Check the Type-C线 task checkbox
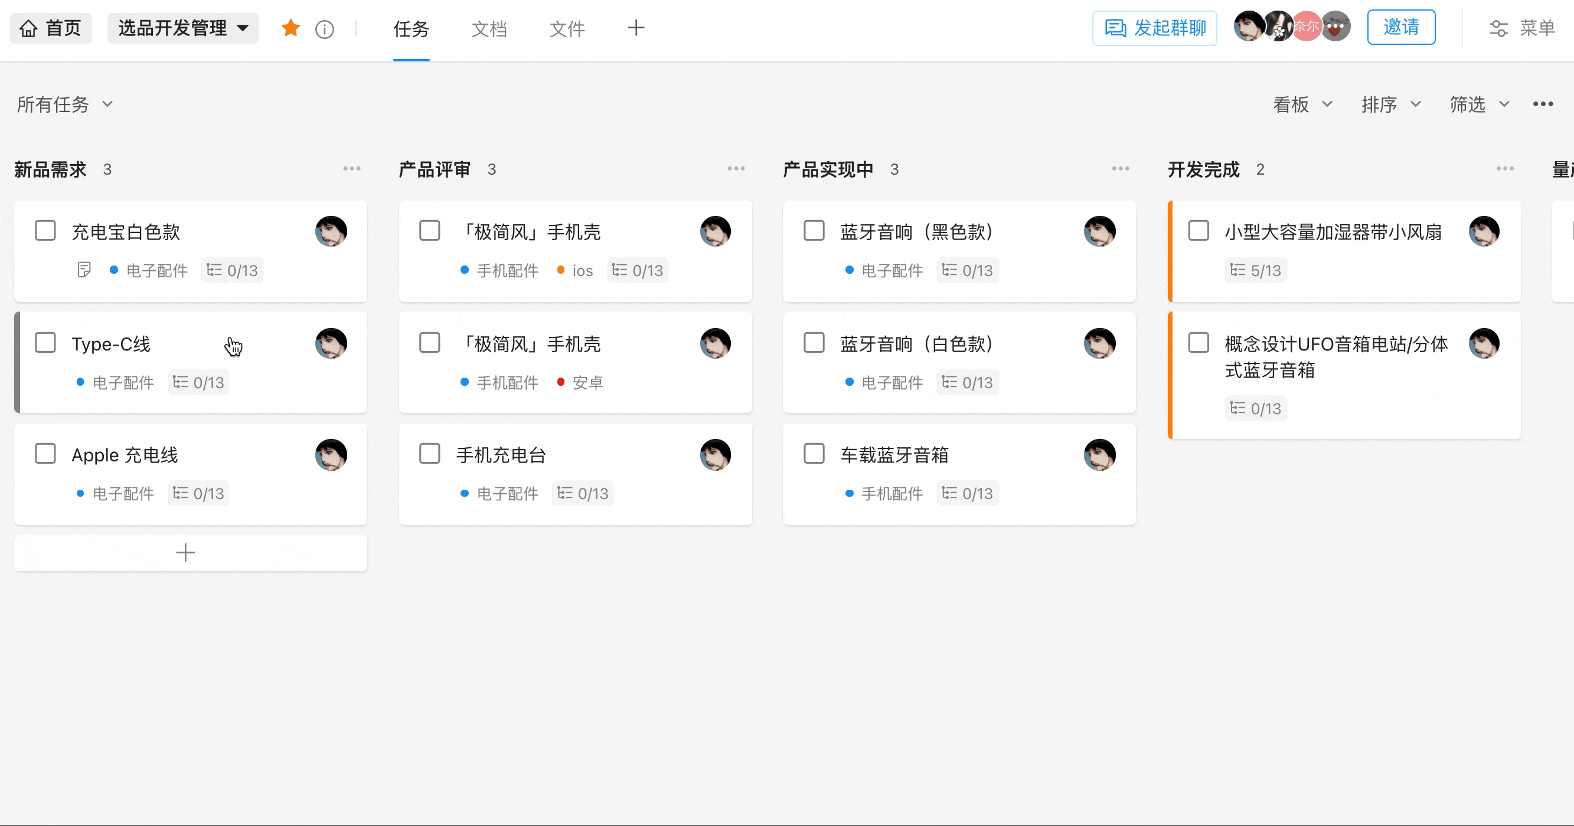 pos(45,343)
